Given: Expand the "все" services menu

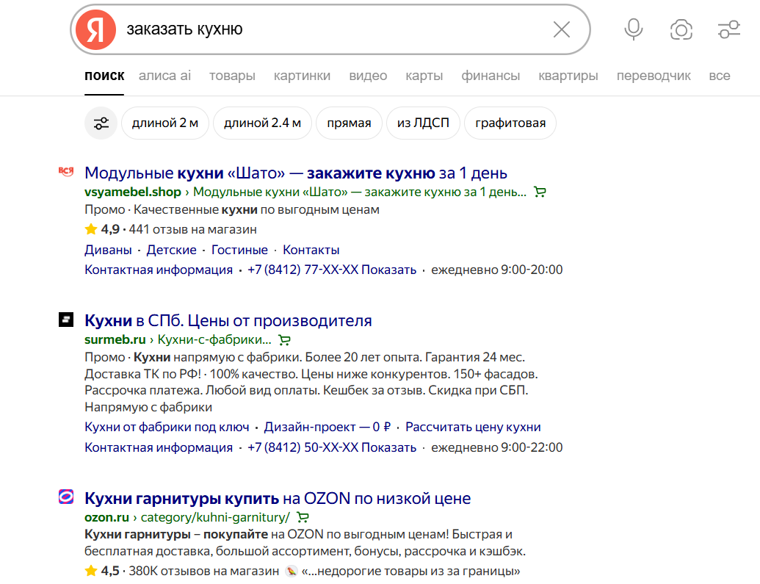Looking at the screenshot, I should tap(720, 76).
